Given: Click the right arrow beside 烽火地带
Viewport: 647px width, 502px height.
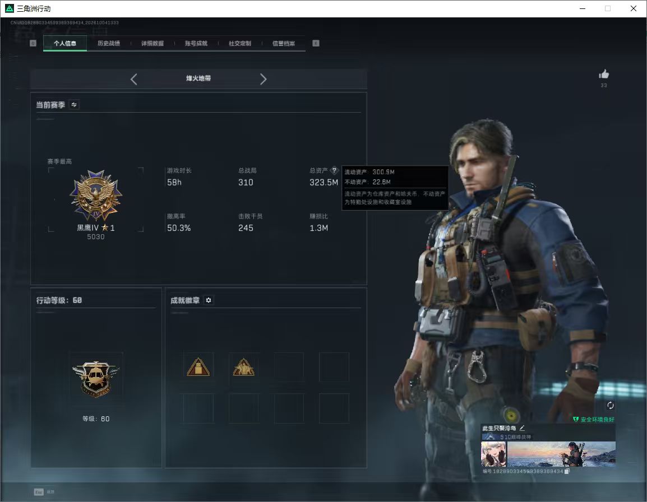Looking at the screenshot, I should click(264, 79).
